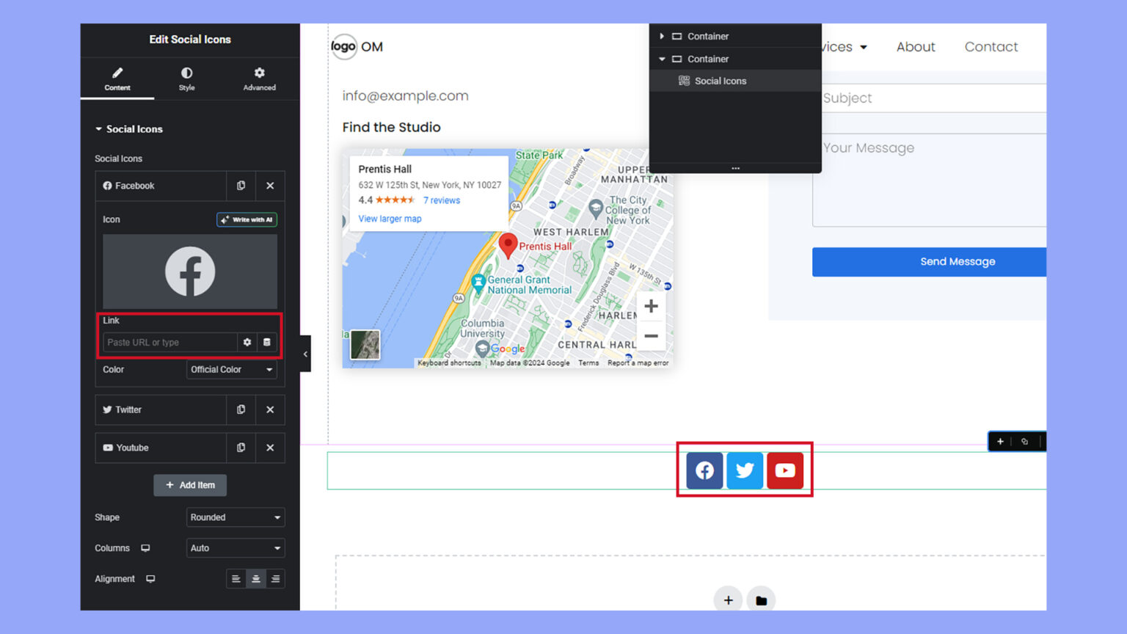Open the Advanced tab

coord(258,79)
